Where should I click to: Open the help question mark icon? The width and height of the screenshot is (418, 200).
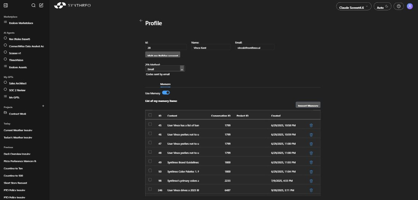click(x=399, y=6)
